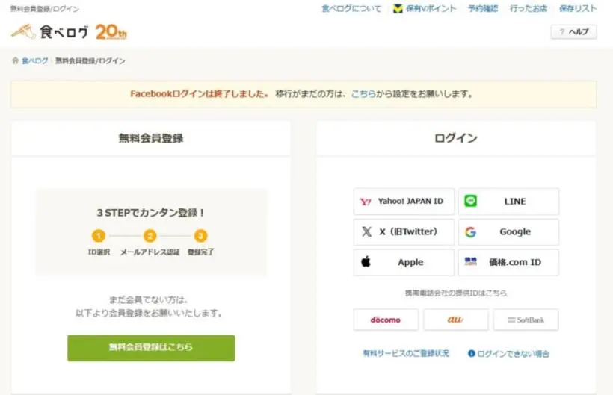Viewport: 613px width, 395px height.
Task: Click the 3STEPでカンタン登録! text
Action: (151, 213)
